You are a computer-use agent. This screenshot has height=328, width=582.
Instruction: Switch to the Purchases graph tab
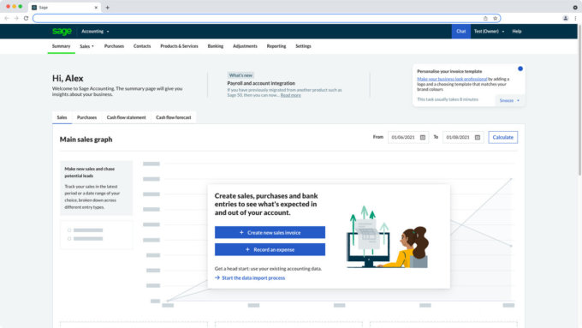[x=86, y=117]
